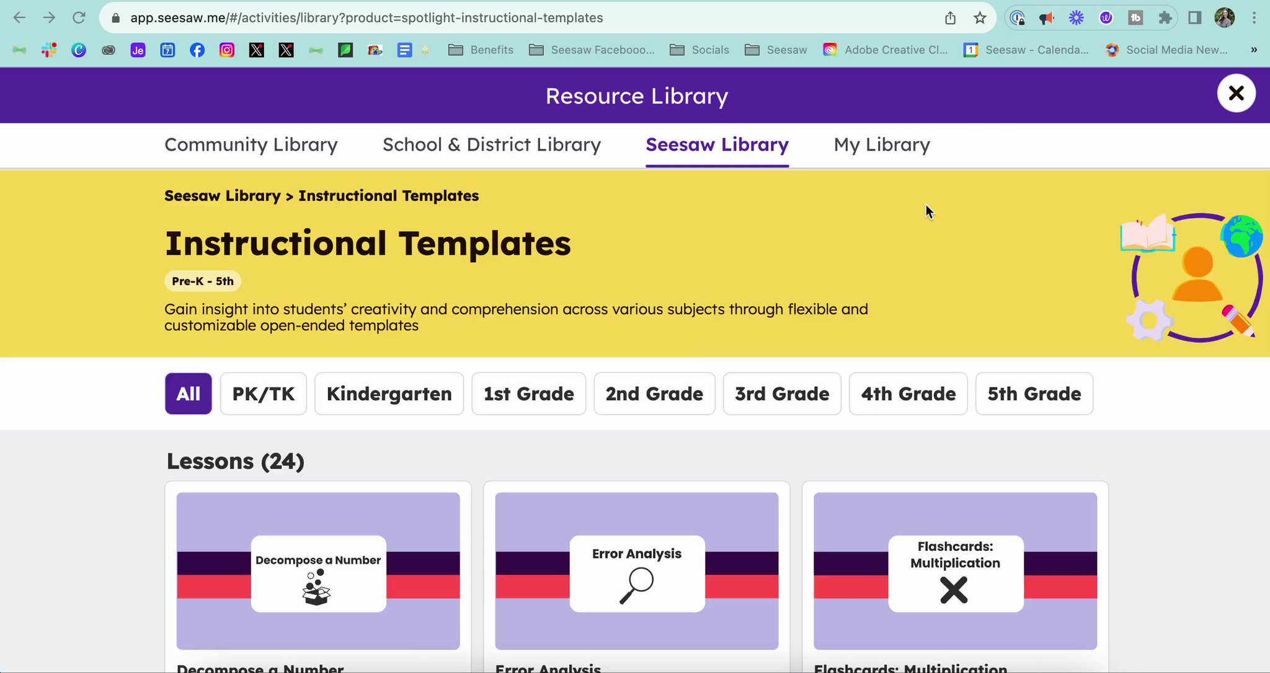Screen dimensions: 1270x673
Task: Click the megaphone extension icon
Action: point(1047,18)
